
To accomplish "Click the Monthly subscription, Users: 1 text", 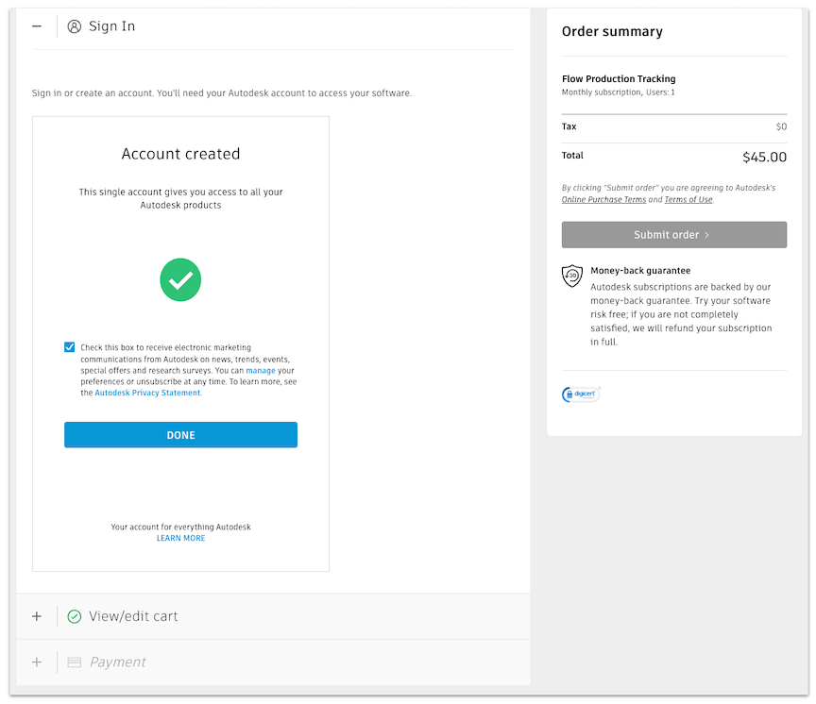I will coord(619,92).
